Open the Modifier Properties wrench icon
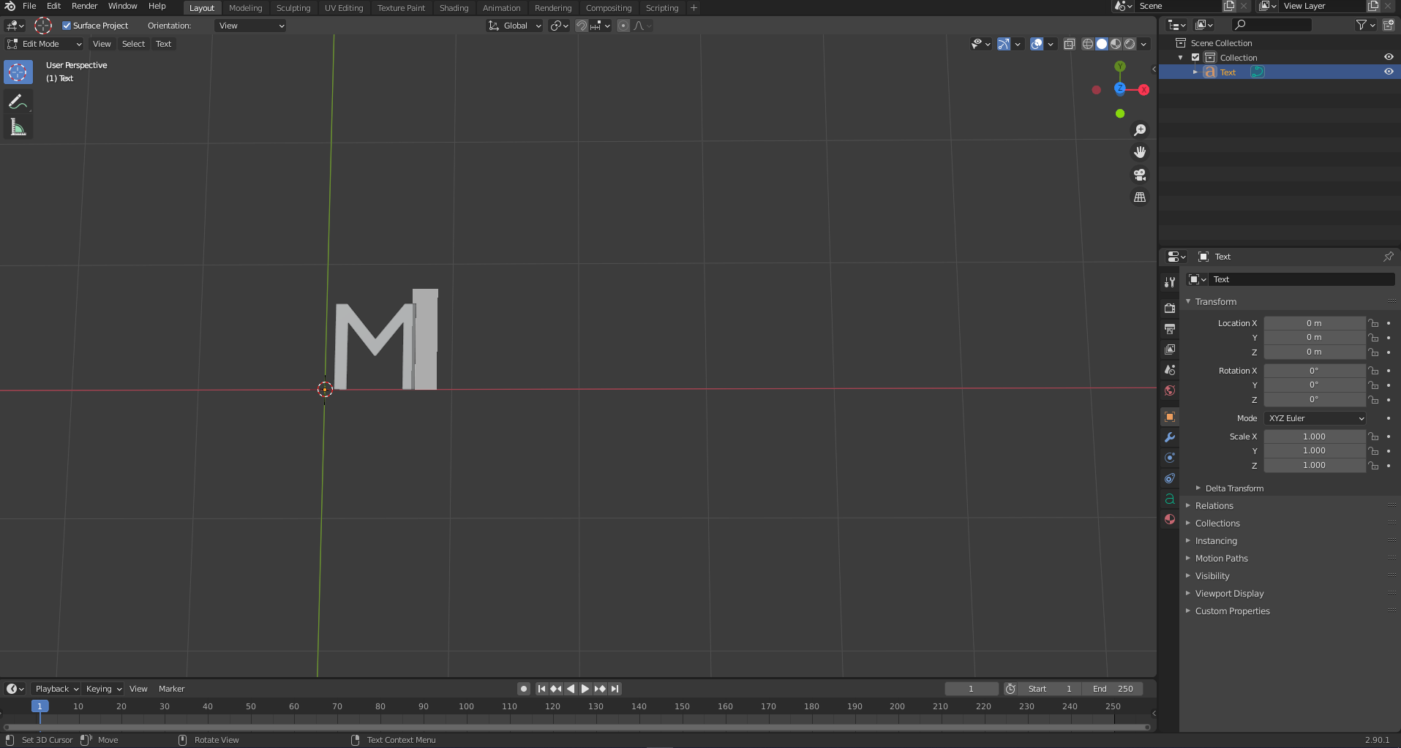 point(1169,437)
